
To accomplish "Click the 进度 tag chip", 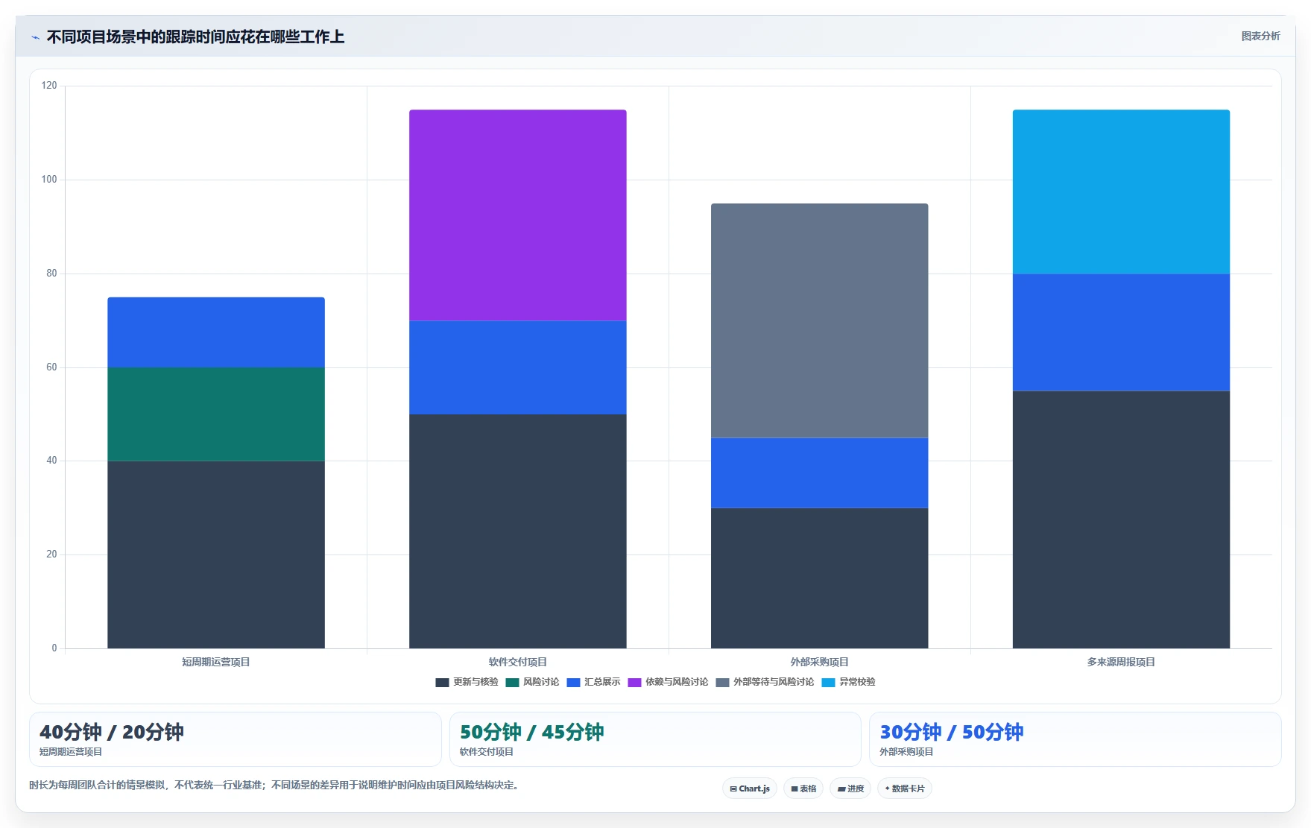I will click(x=850, y=789).
